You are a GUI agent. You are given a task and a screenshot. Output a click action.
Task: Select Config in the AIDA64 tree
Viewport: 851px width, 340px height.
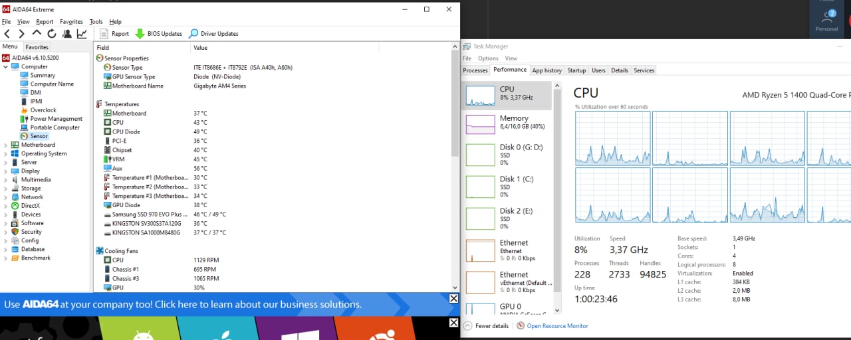point(30,240)
